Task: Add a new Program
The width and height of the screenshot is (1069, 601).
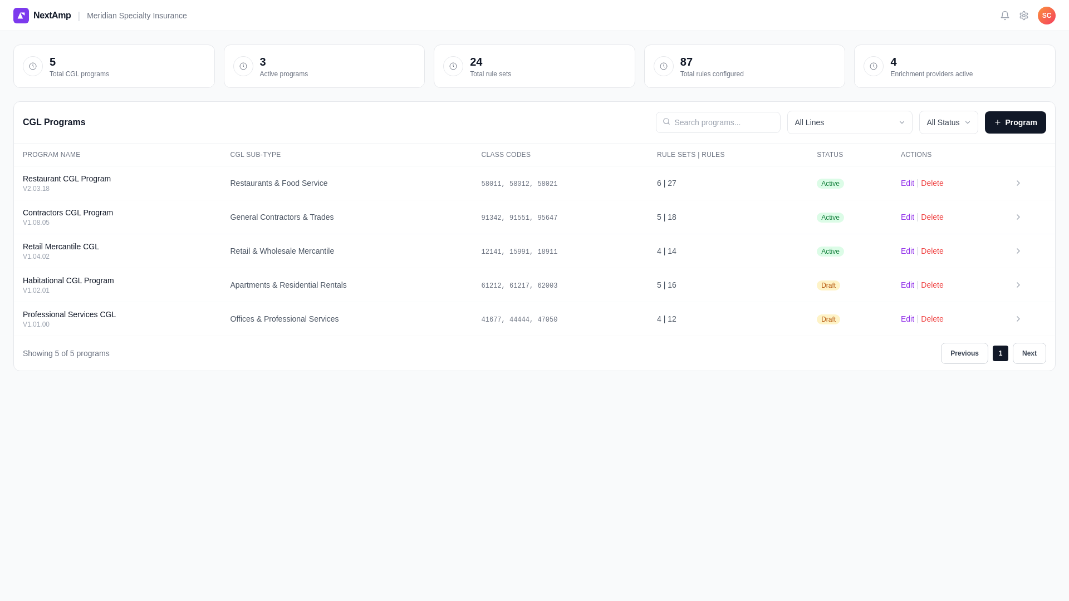Action: [x=1015, y=122]
